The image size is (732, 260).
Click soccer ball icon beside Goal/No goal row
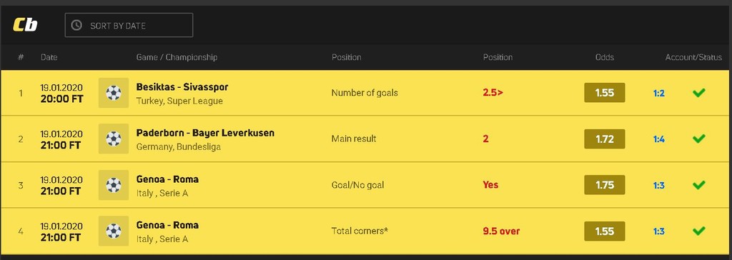pyautogui.click(x=114, y=185)
